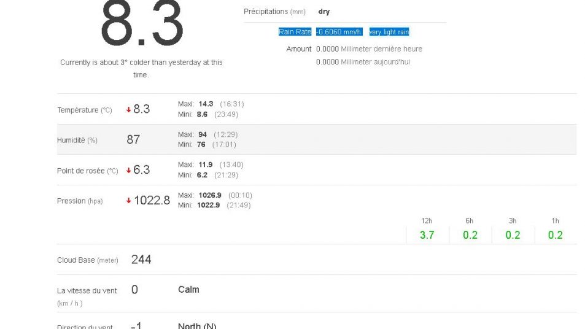The width and height of the screenshot is (585, 329).
Task: Click the 1h column header
Action: pyautogui.click(x=555, y=221)
